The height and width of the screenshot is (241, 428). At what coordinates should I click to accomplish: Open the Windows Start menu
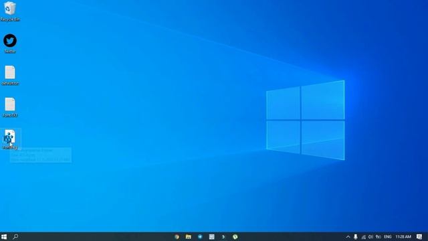click(x=4, y=236)
